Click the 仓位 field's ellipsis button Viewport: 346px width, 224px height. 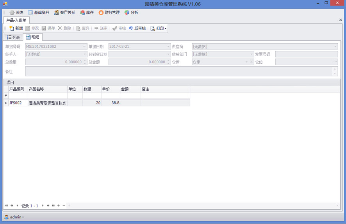pos(335,62)
